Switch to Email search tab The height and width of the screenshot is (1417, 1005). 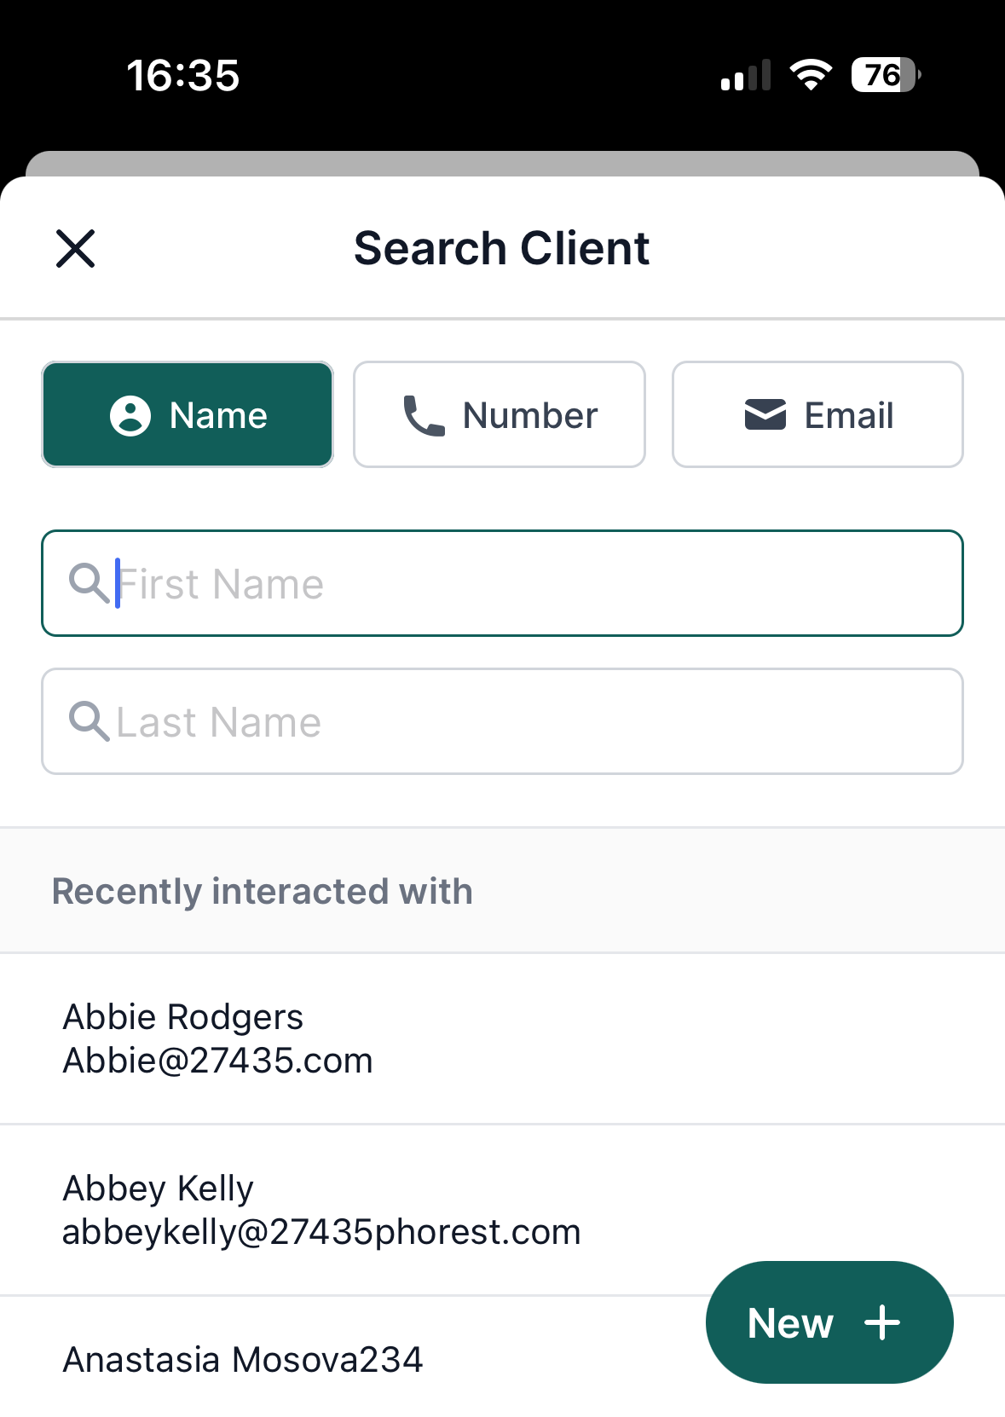point(817,414)
